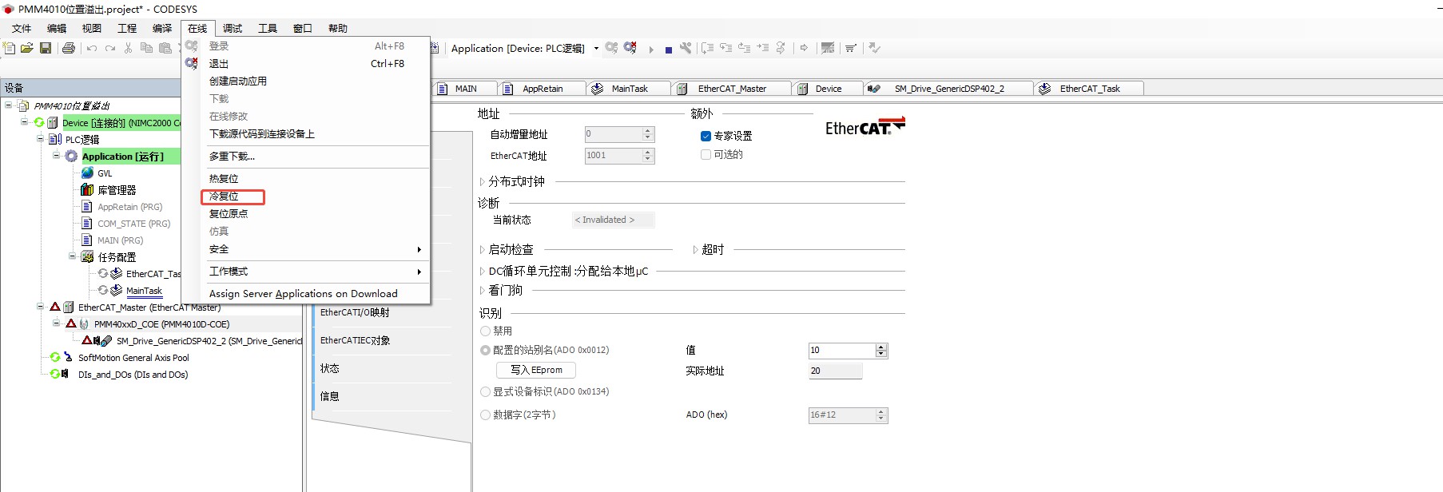Open the 调试 menu

pos(233,28)
